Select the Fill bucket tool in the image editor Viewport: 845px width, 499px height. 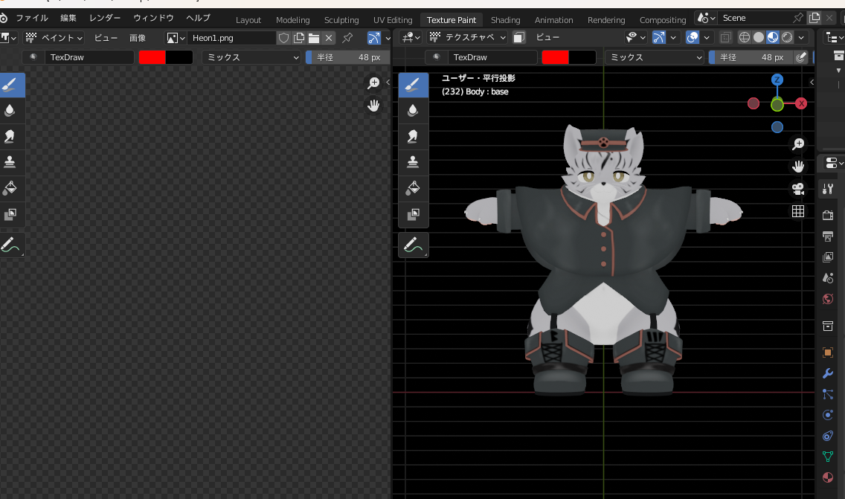10,188
